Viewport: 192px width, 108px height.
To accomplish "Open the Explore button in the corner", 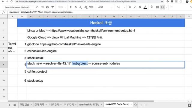I will 189,105.
